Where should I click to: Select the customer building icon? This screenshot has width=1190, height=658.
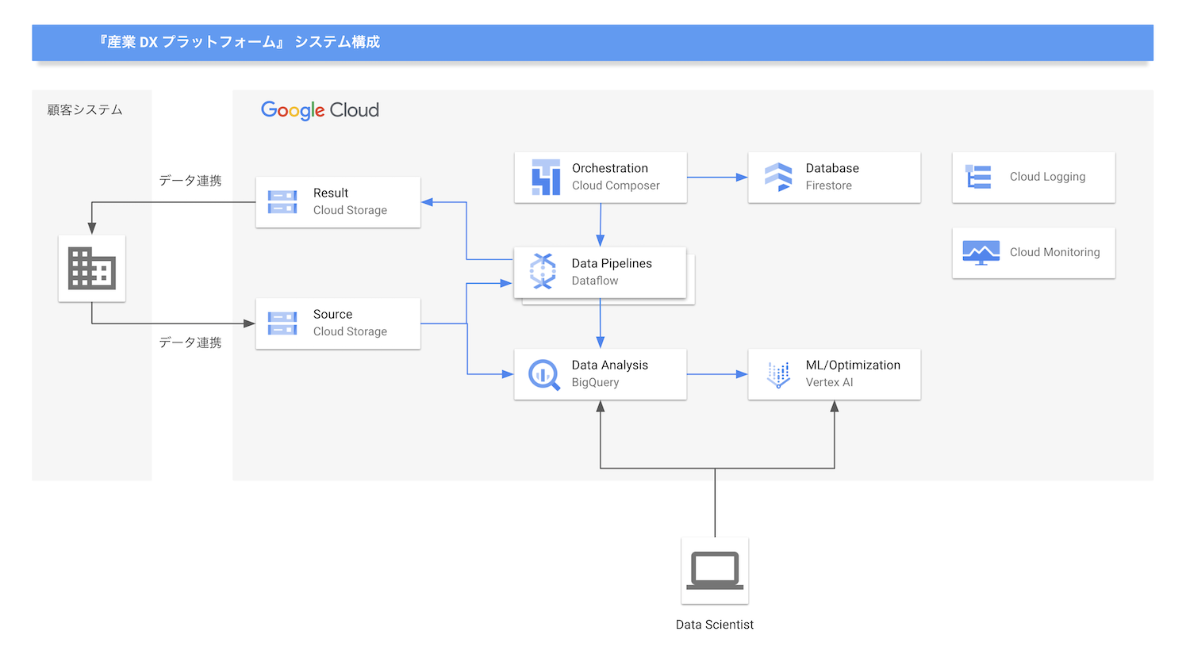tap(92, 268)
